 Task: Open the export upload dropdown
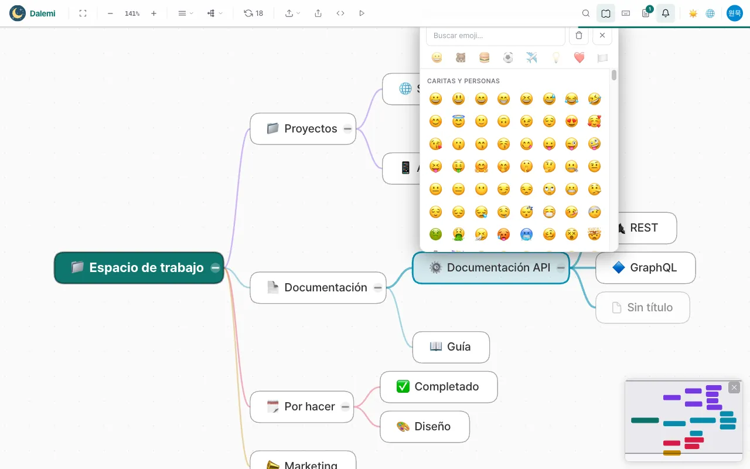pos(292,13)
